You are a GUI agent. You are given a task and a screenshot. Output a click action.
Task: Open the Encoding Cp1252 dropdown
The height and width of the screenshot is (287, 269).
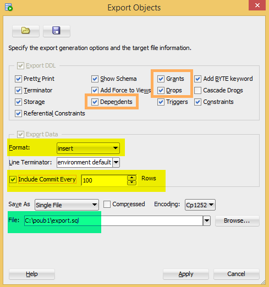(200, 205)
